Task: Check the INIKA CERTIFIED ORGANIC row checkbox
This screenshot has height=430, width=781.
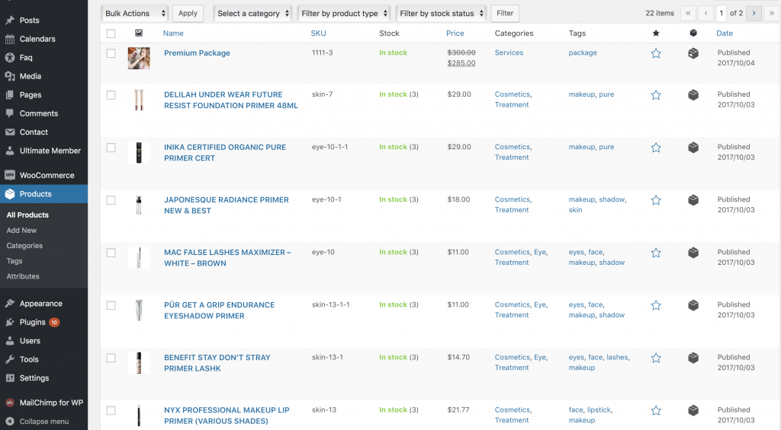Action: tap(111, 148)
